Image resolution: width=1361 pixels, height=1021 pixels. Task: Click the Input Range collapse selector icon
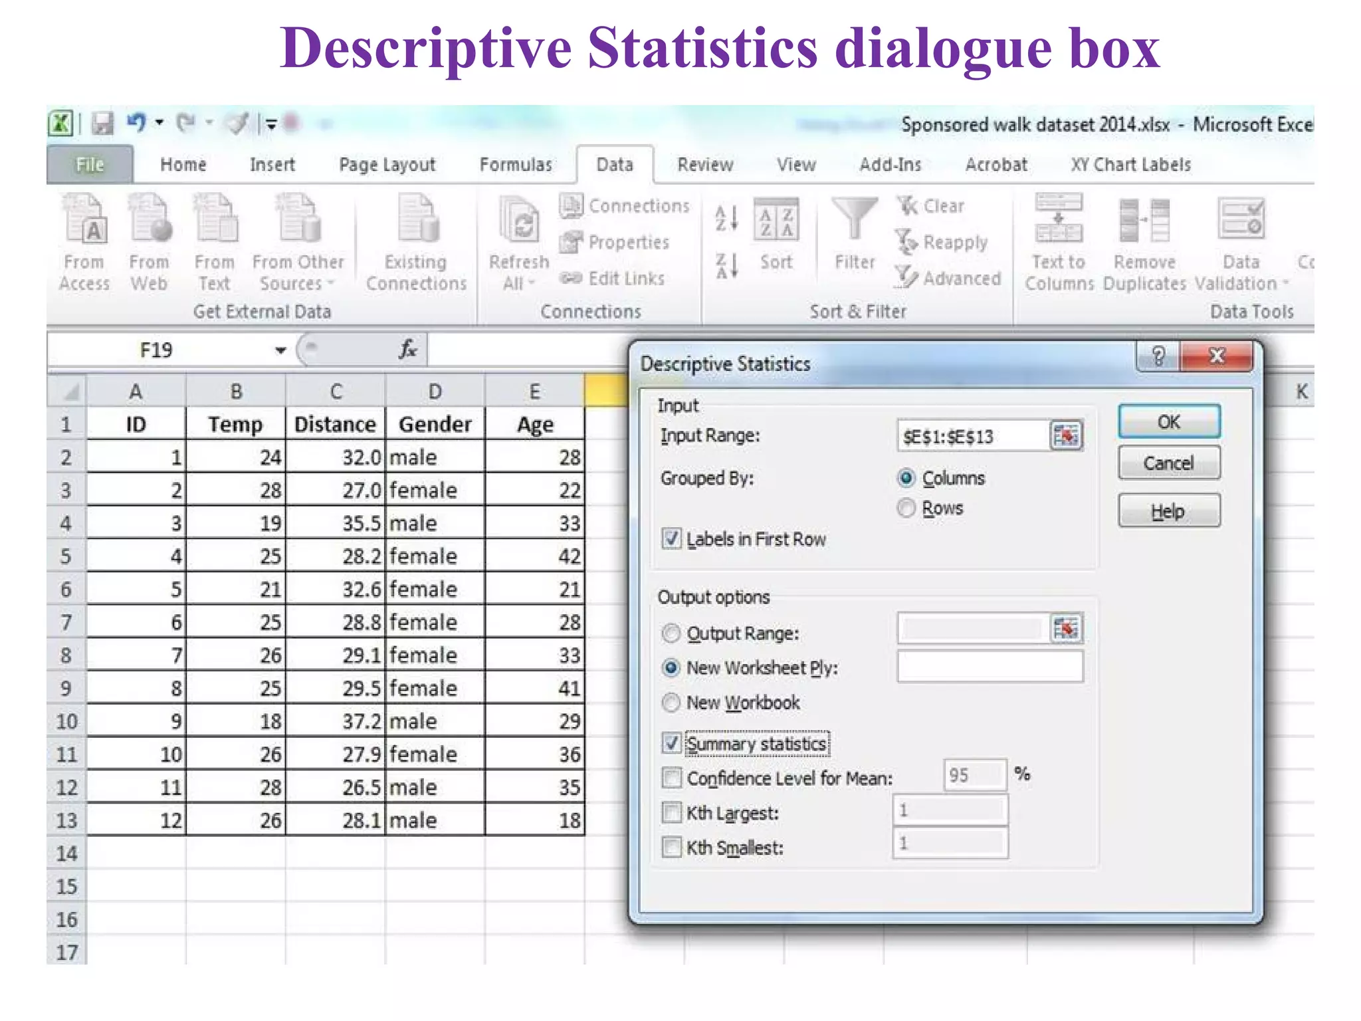[x=1066, y=436]
